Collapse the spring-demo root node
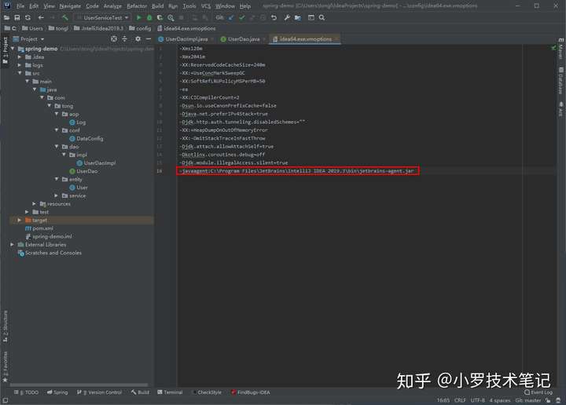This screenshot has height=405, width=566. tap(13, 49)
